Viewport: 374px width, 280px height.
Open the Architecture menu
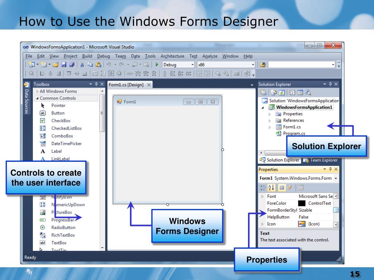pyautogui.click(x=172, y=56)
